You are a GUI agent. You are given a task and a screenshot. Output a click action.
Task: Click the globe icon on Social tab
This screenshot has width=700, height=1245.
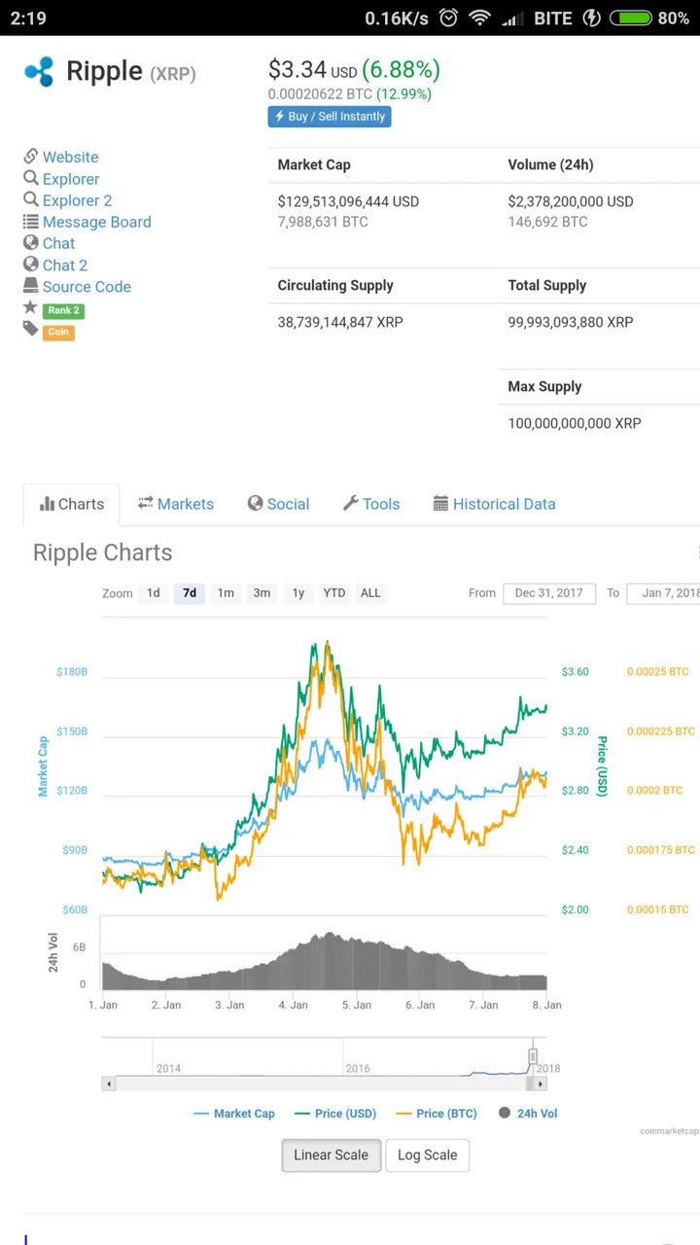[x=255, y=503]
